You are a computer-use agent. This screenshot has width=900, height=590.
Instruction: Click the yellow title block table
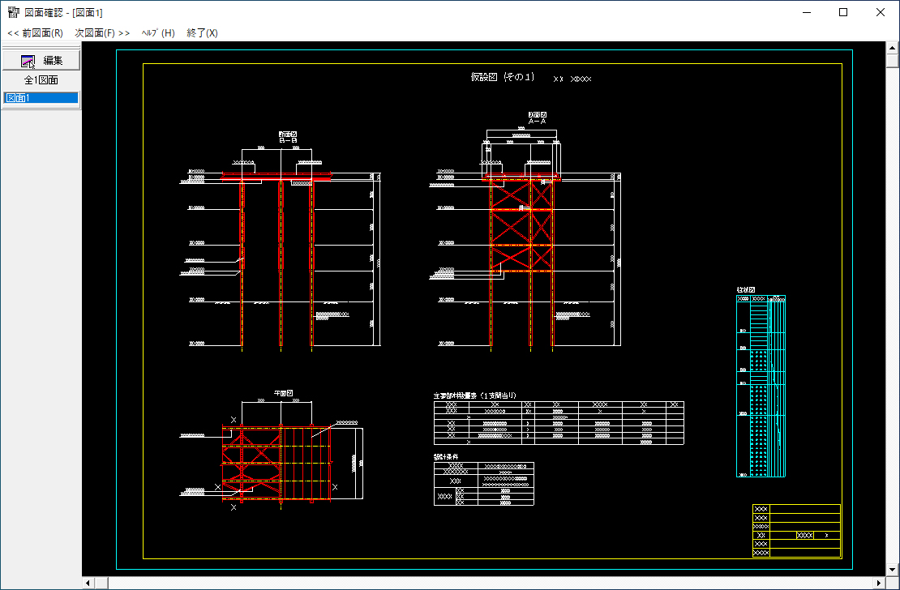[x=796, y=531]
